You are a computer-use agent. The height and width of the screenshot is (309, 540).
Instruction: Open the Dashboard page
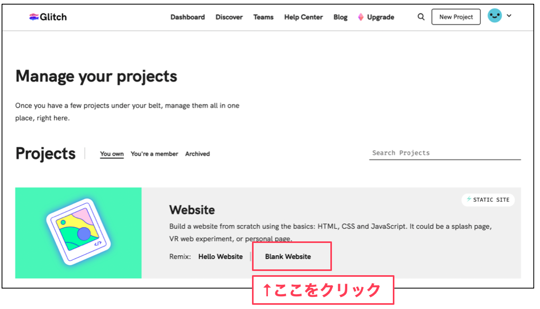[187, 17]
